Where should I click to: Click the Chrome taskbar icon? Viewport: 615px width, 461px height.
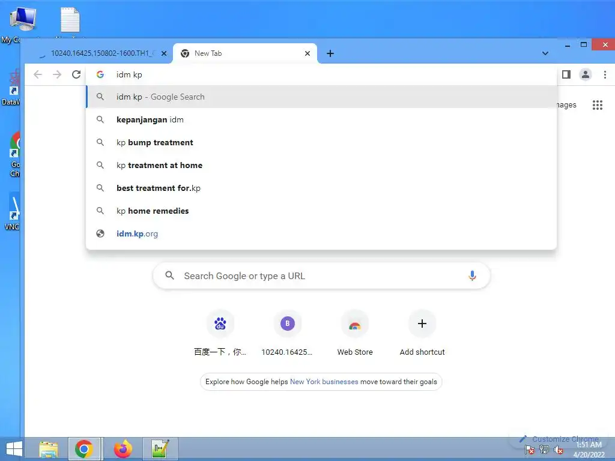(84, 449)
